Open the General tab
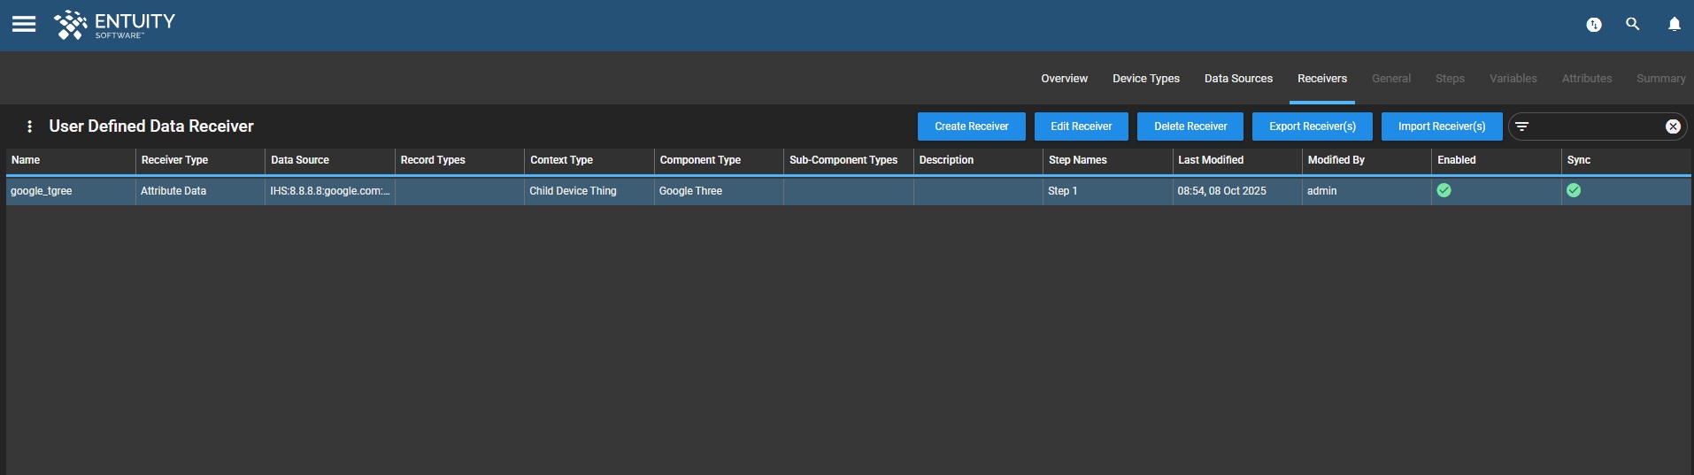The height and width of the screenshot is (475, 1694). click(1391, 79)
